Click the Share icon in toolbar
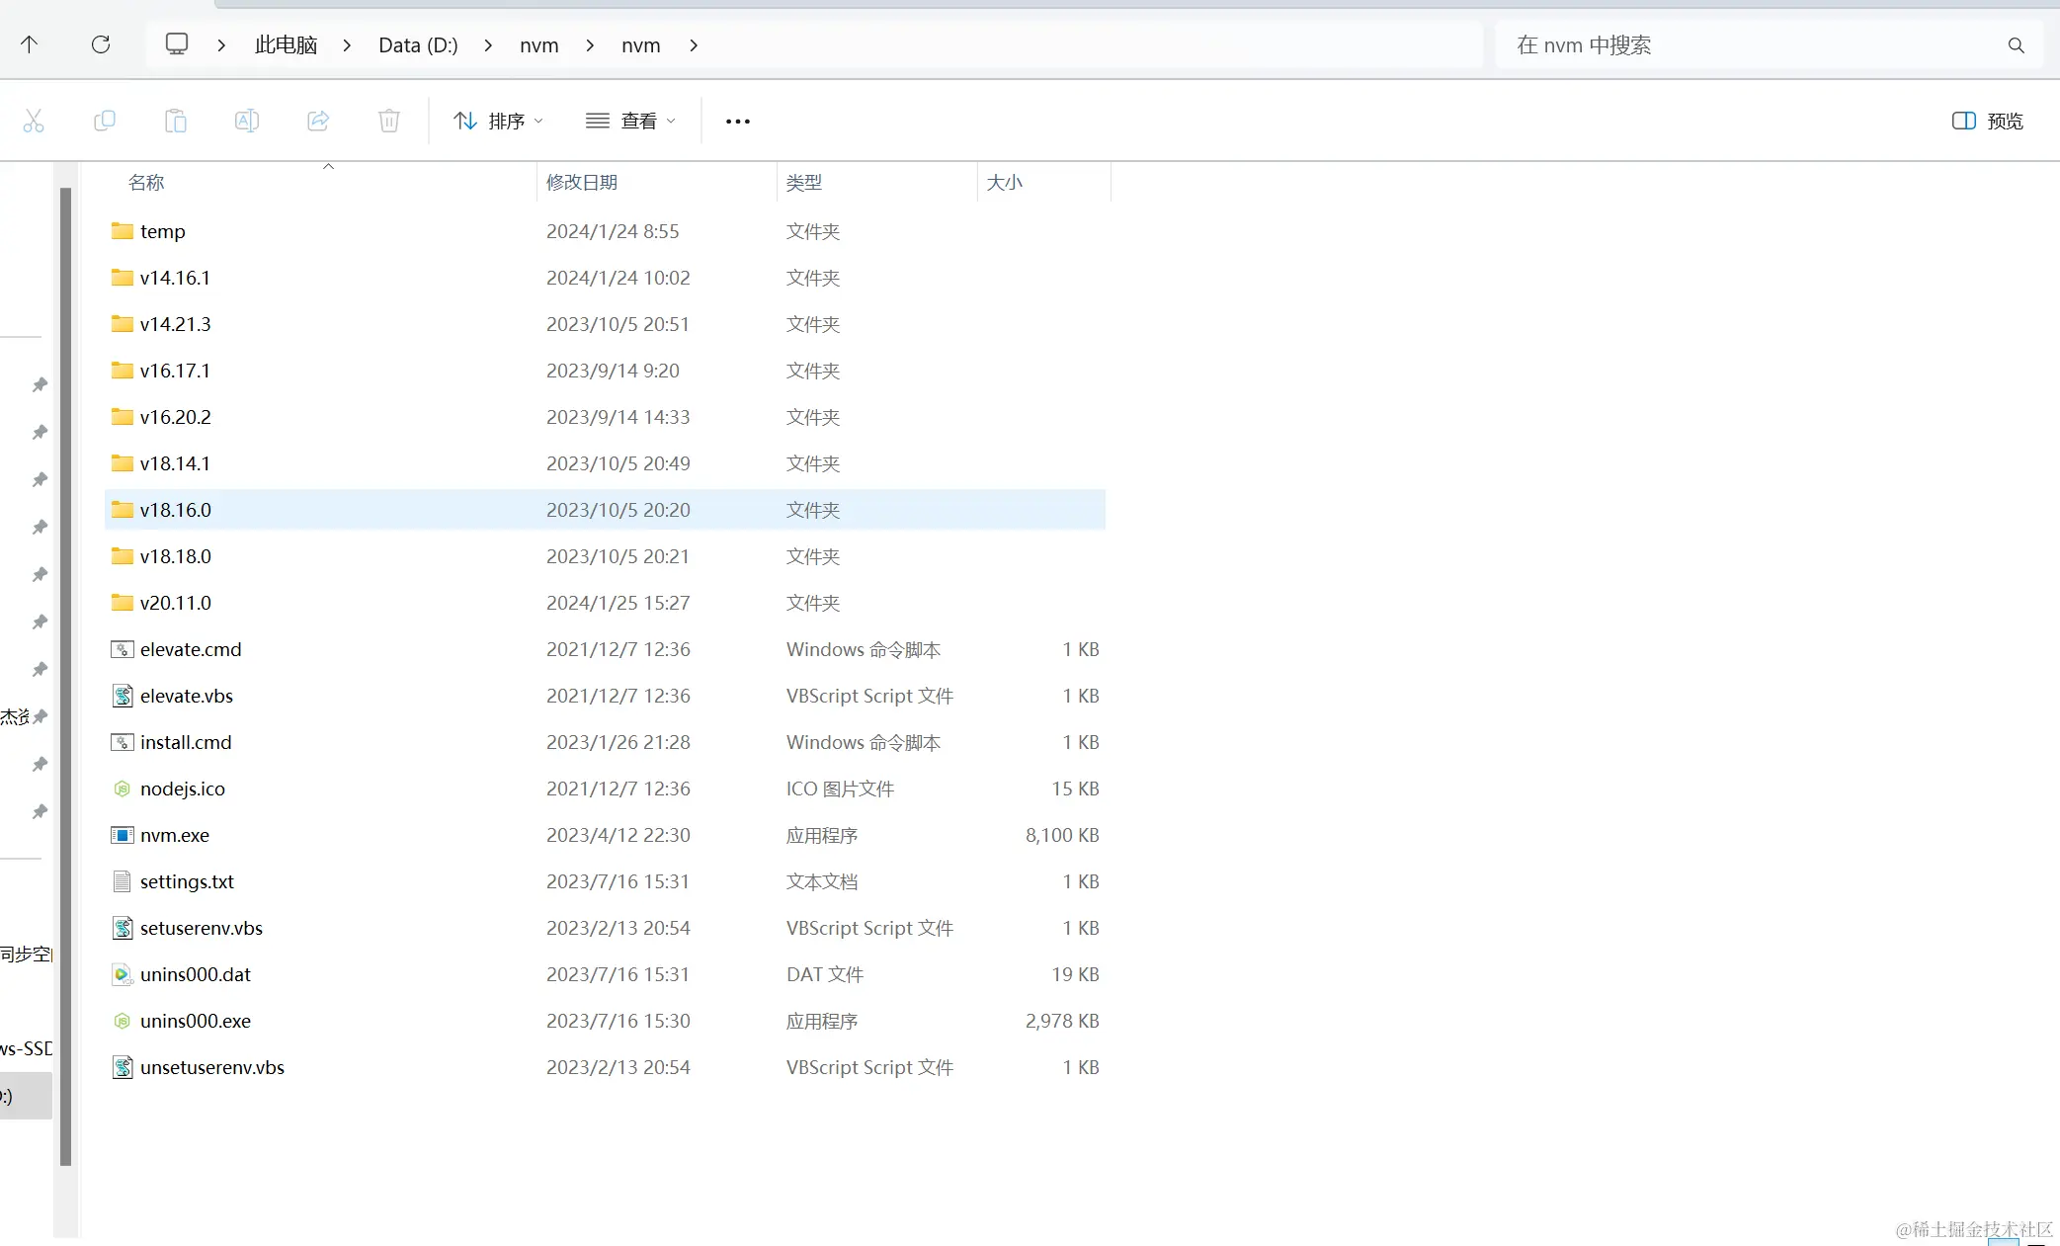This screenshot has height=1246, width=2060. pyautogui.click(x=318, y=121)
